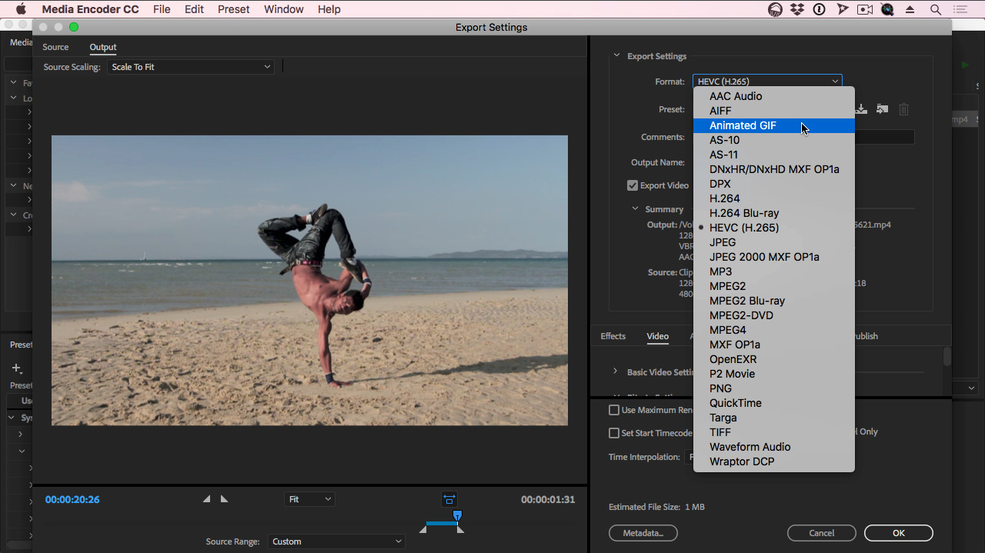The image size is (985, 553).
Task: Toggle the aspect ratio correction icon
Action: point(449,499)
